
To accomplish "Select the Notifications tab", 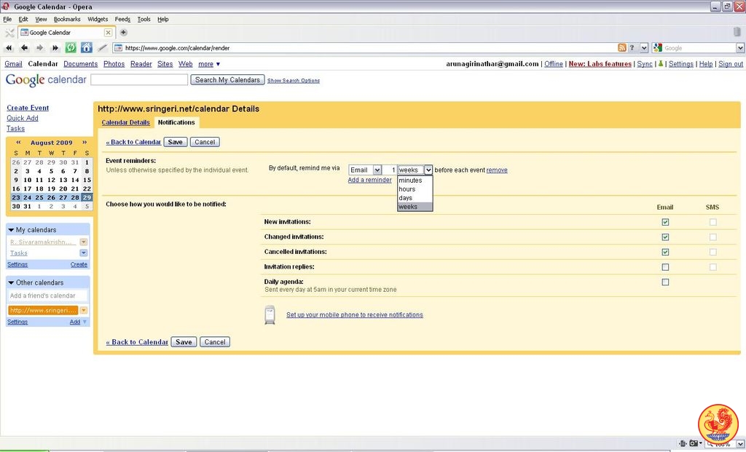I will [x=176, y=122].
